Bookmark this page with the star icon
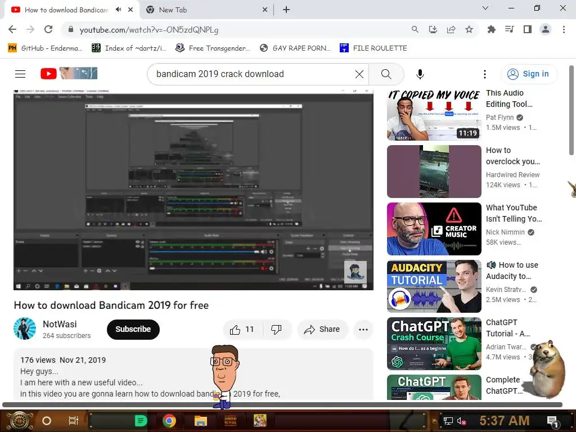 (469, 29)
